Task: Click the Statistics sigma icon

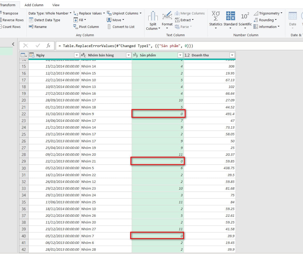Action: 216,16
